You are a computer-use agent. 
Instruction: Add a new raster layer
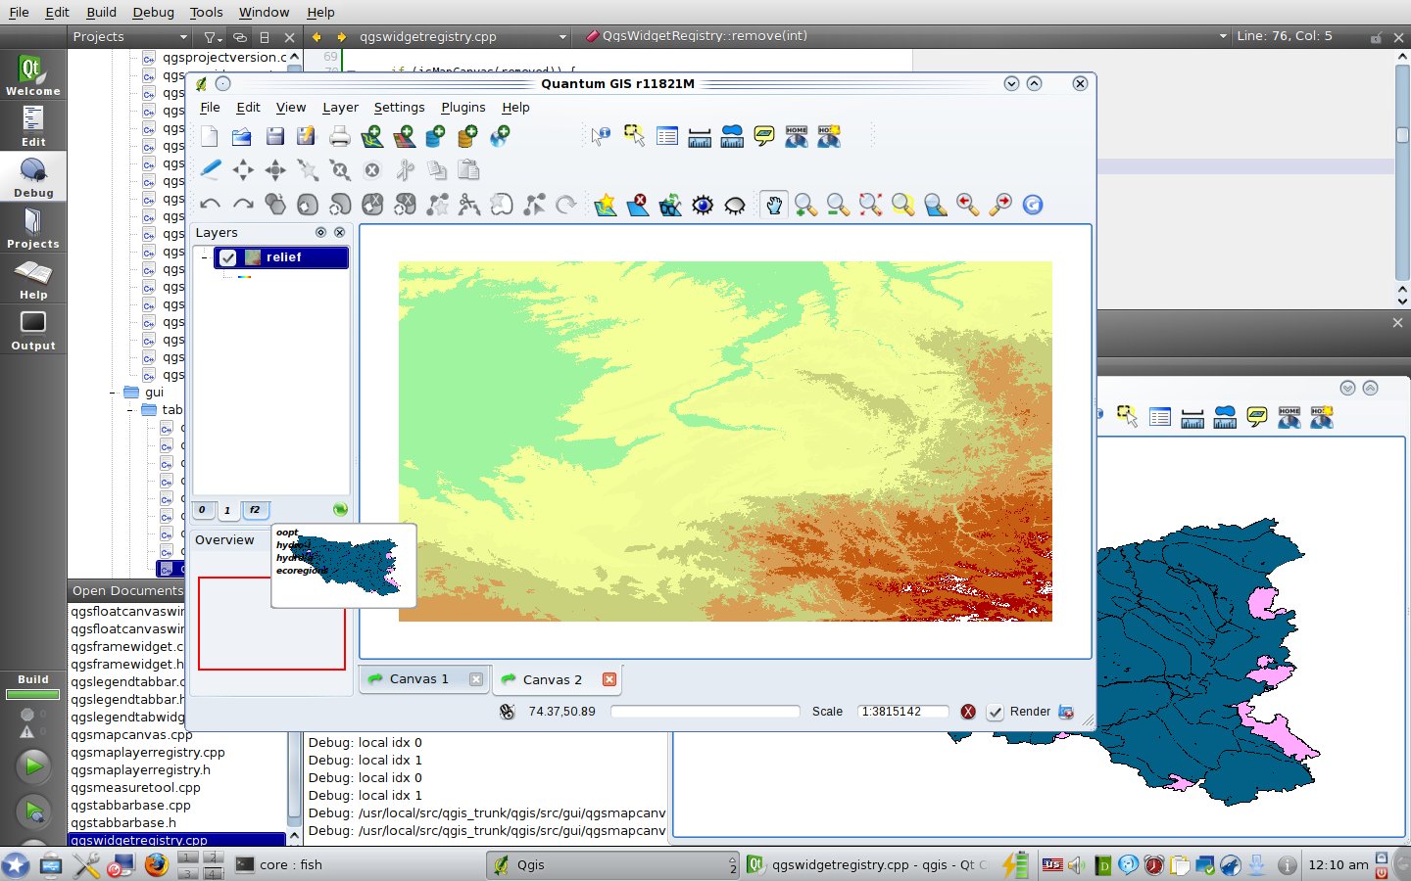pos(404,136)
